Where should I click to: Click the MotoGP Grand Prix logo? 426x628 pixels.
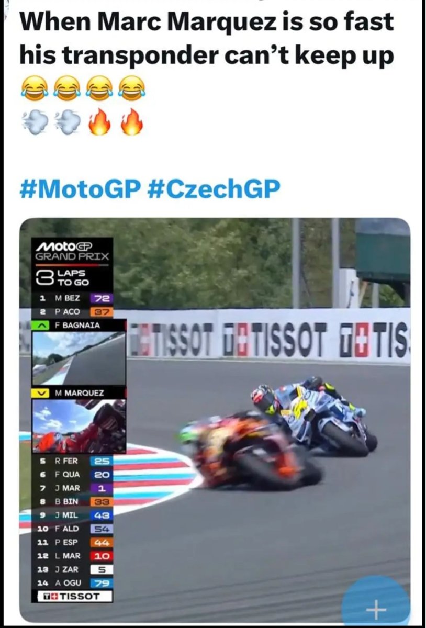coord(72,251)
